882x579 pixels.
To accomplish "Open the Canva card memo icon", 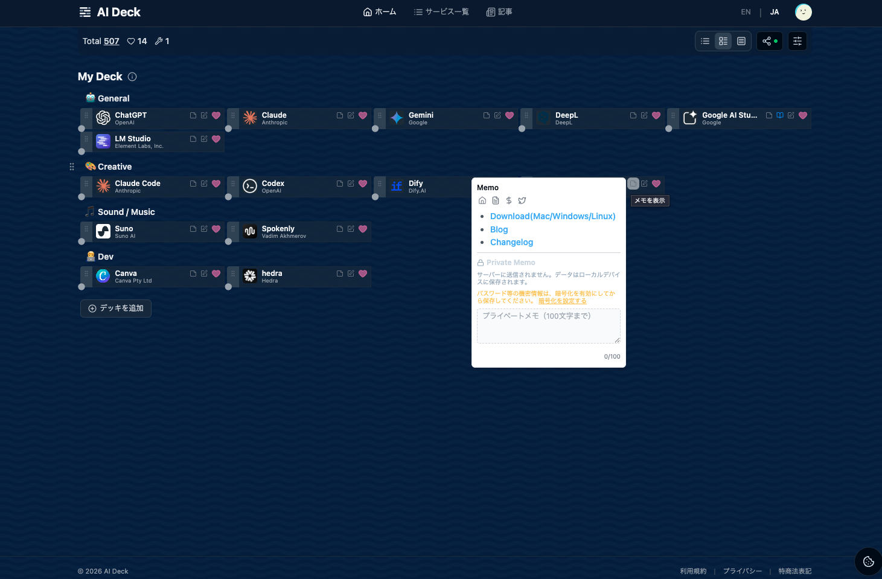I will pos(193,274).
